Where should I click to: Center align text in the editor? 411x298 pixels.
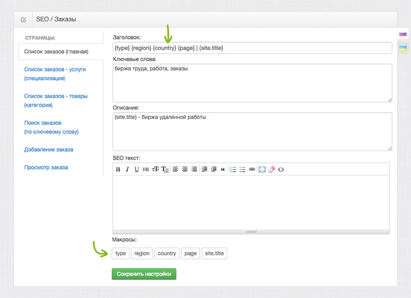pos(185,169)
